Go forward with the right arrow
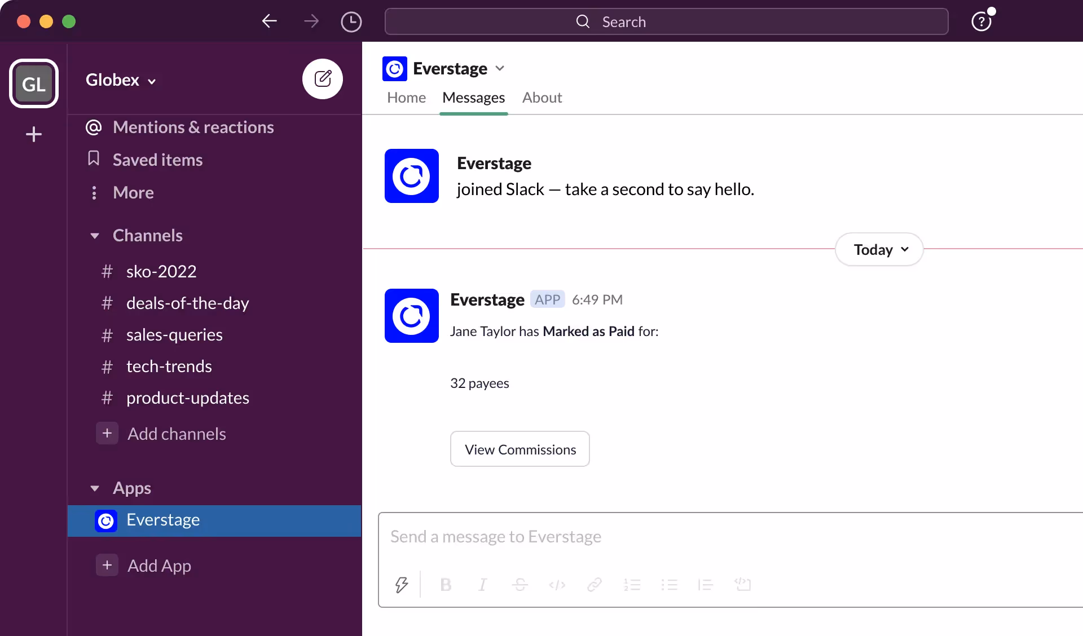This screenshot has width=1083, height=636. click(311, 21)
